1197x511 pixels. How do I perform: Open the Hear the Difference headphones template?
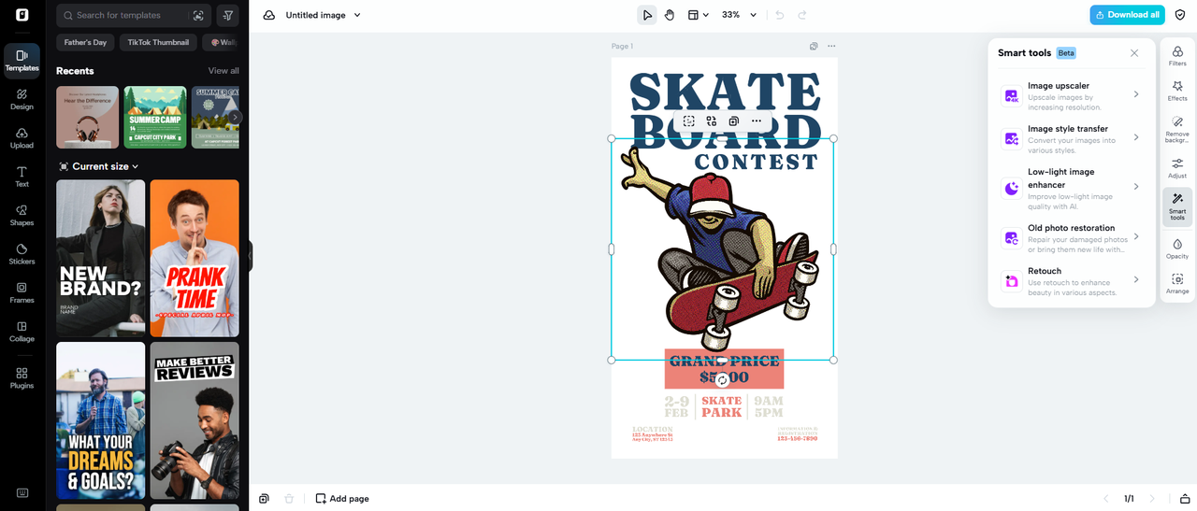point(88,117)
